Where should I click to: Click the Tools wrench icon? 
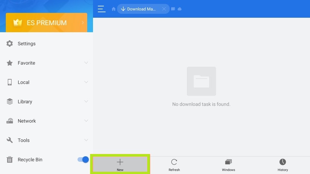point(9,140)
